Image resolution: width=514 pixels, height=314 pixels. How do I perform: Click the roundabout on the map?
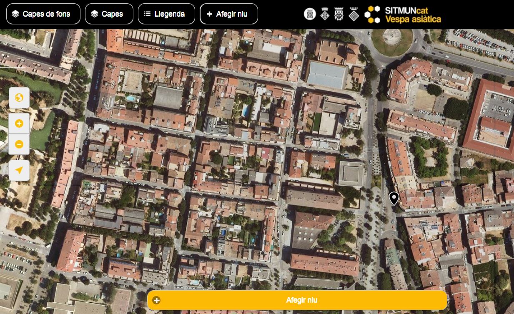(x=391, y=38)
